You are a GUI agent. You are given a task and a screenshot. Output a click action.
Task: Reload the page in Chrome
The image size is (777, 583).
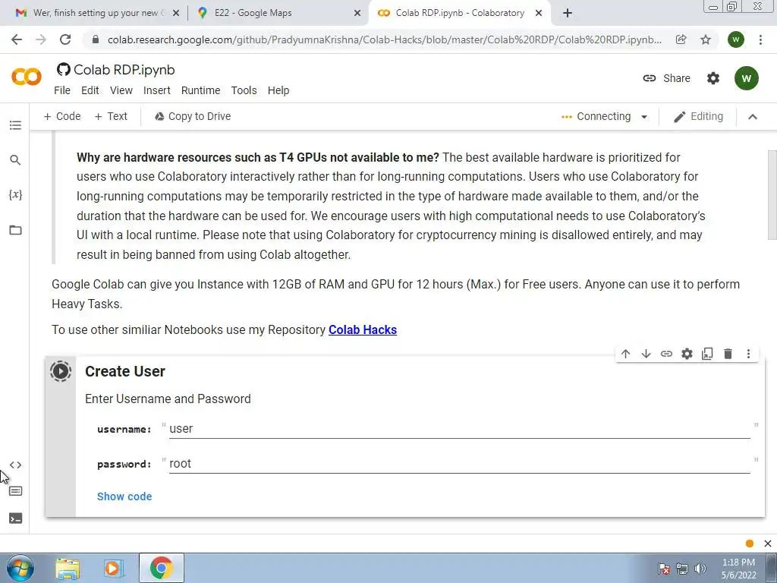coord(65,39)
